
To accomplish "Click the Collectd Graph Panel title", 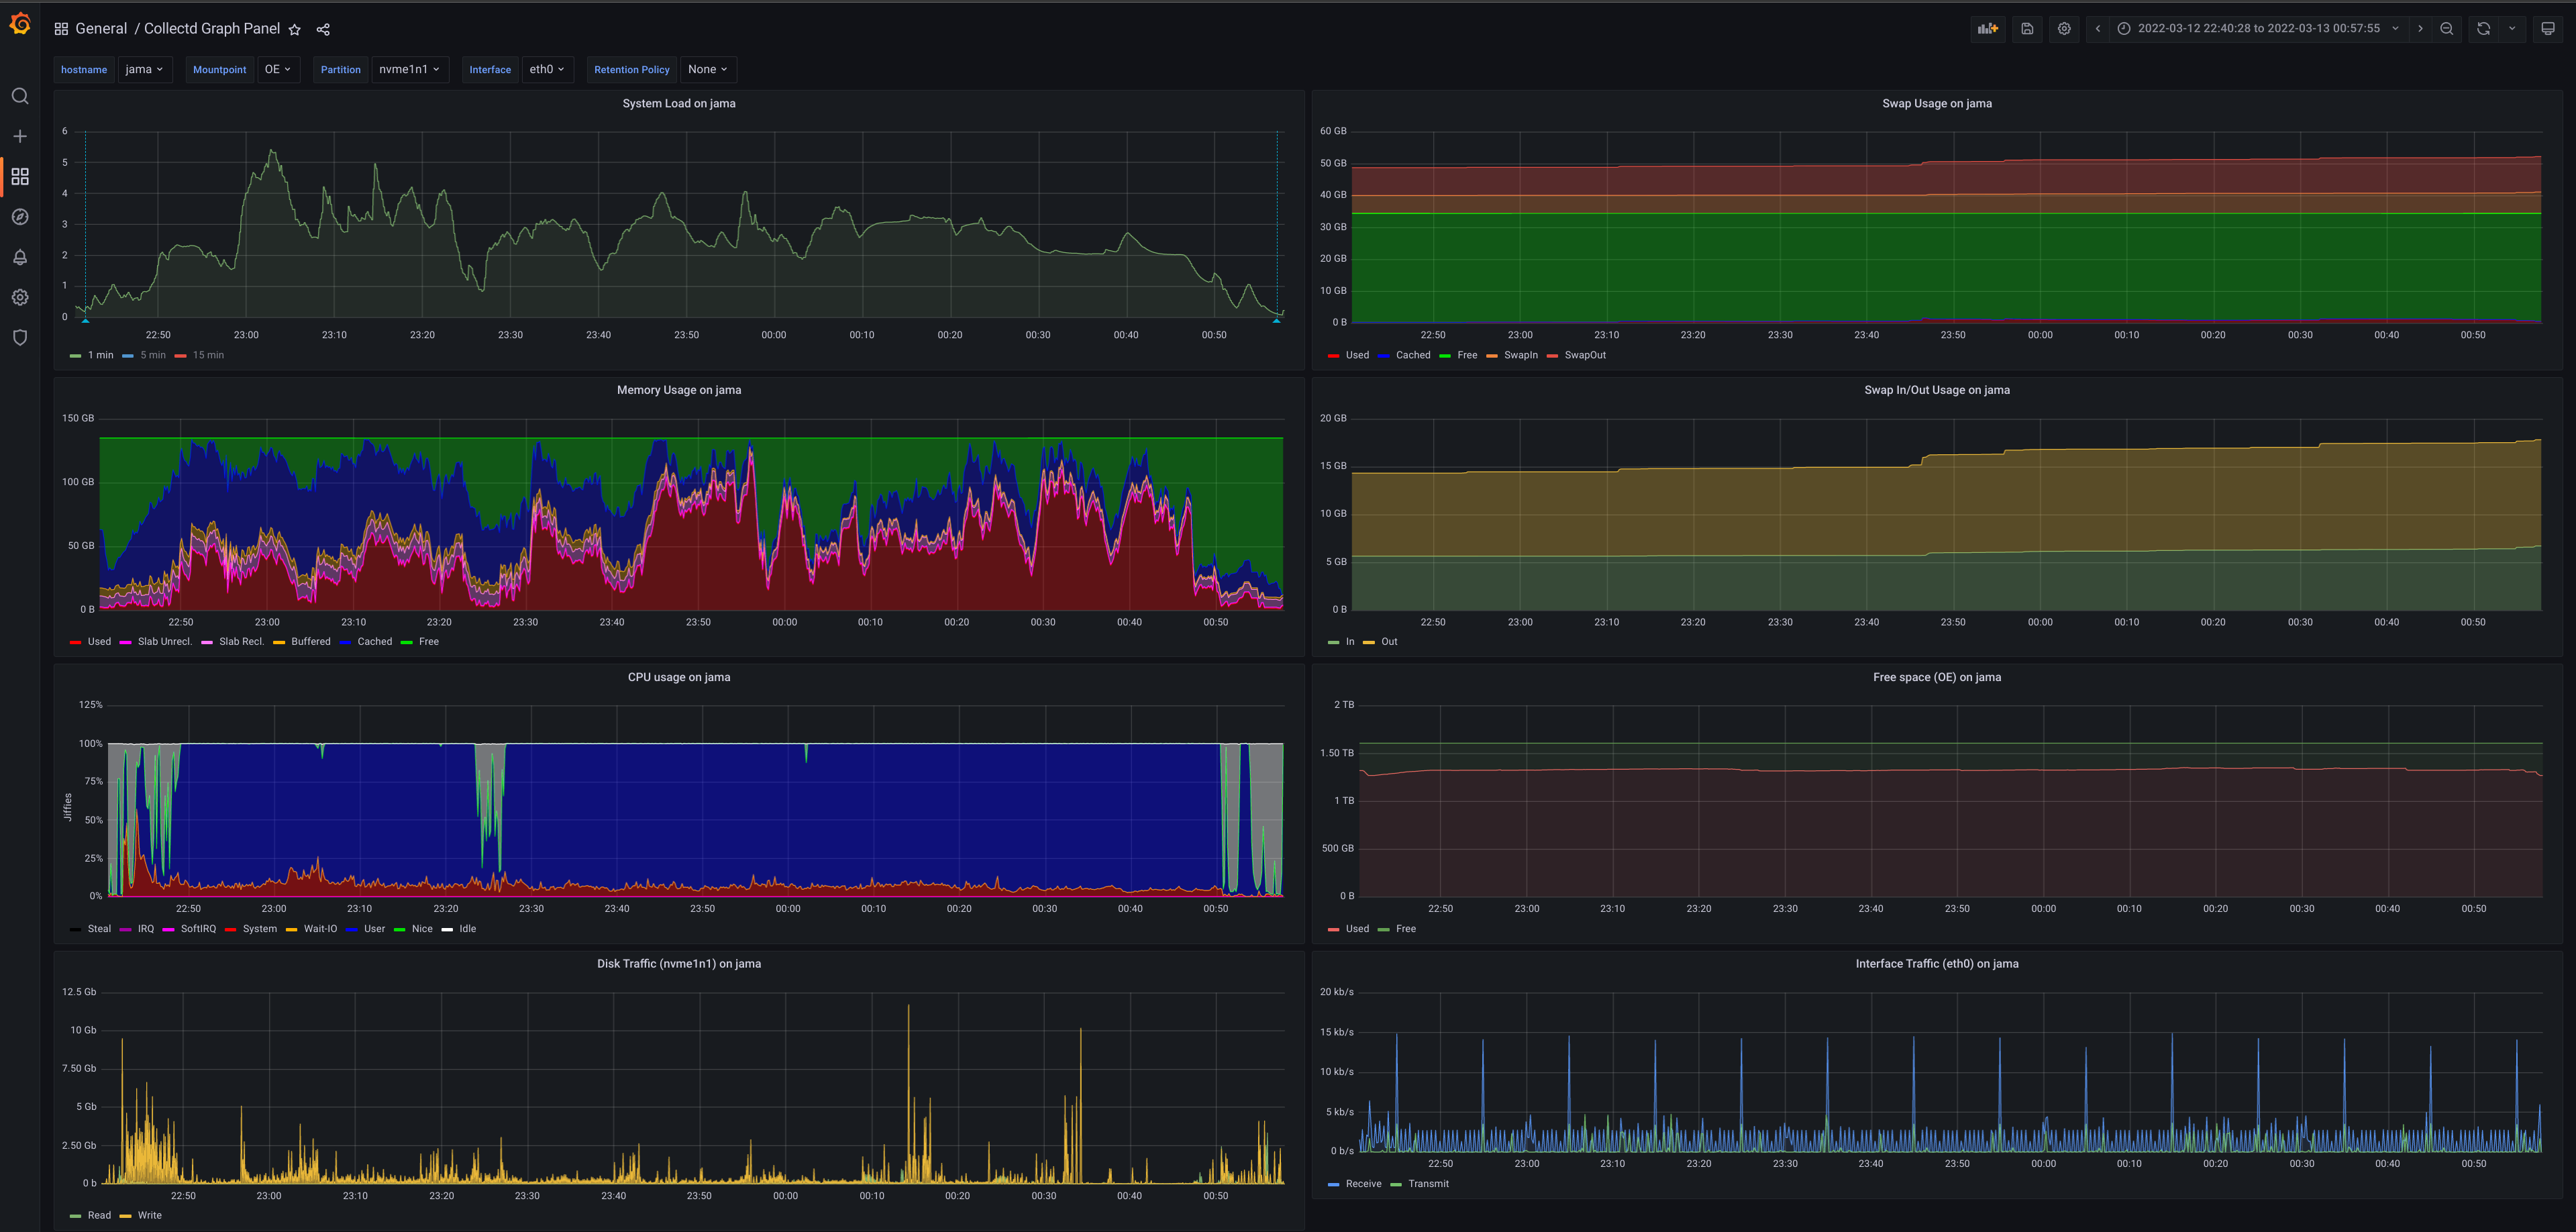I will click(212, 29).
